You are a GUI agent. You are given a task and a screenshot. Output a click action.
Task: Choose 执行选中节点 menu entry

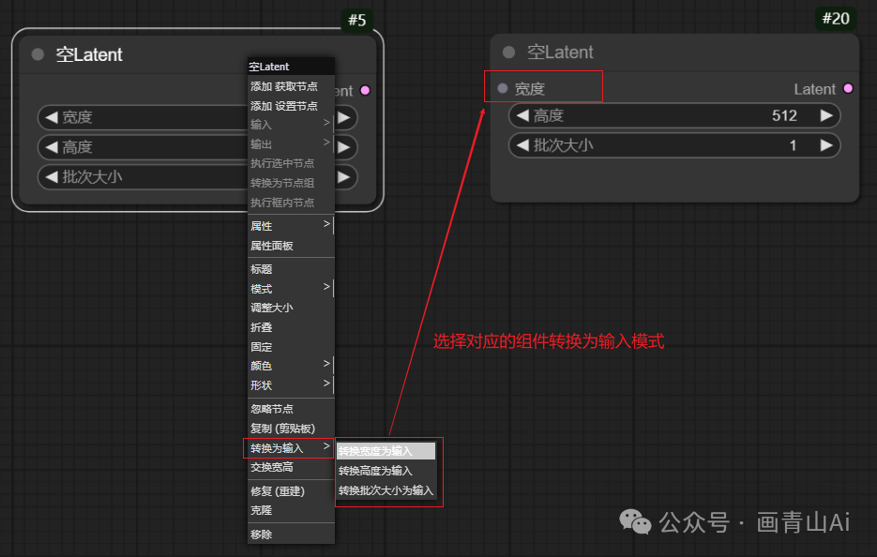(x=291, y=163)
